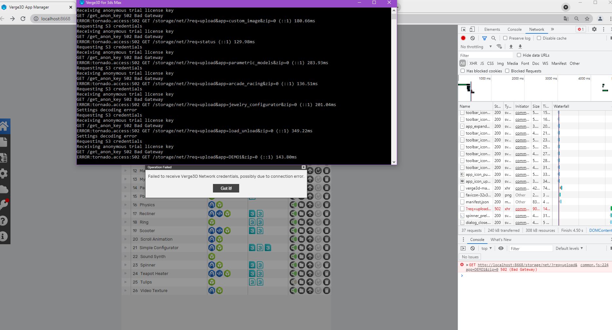Import HAR file with upload arrow

pos(511,46)
